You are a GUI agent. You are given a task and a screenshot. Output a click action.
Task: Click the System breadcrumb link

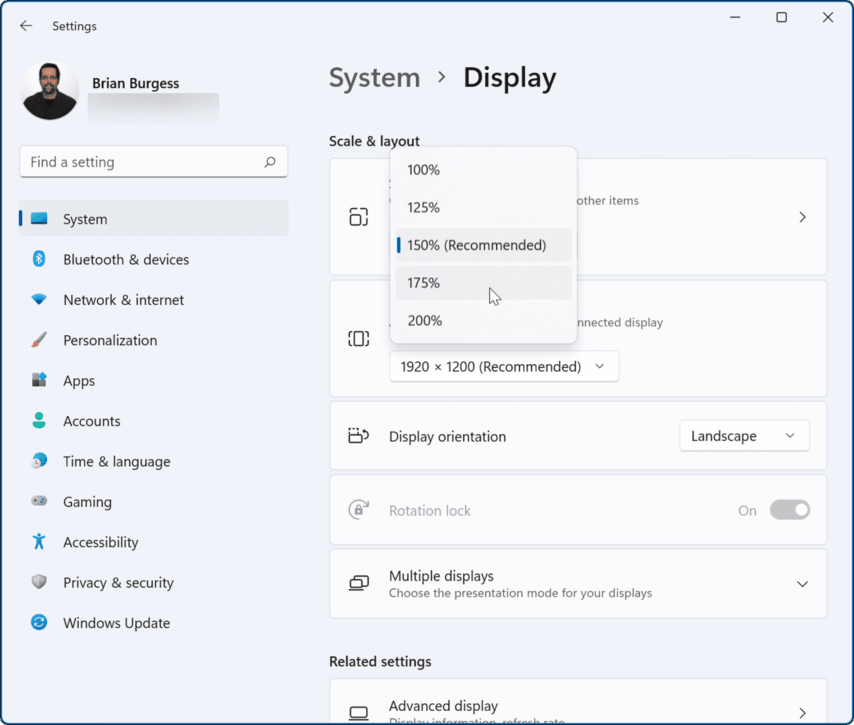coord(374,78)
